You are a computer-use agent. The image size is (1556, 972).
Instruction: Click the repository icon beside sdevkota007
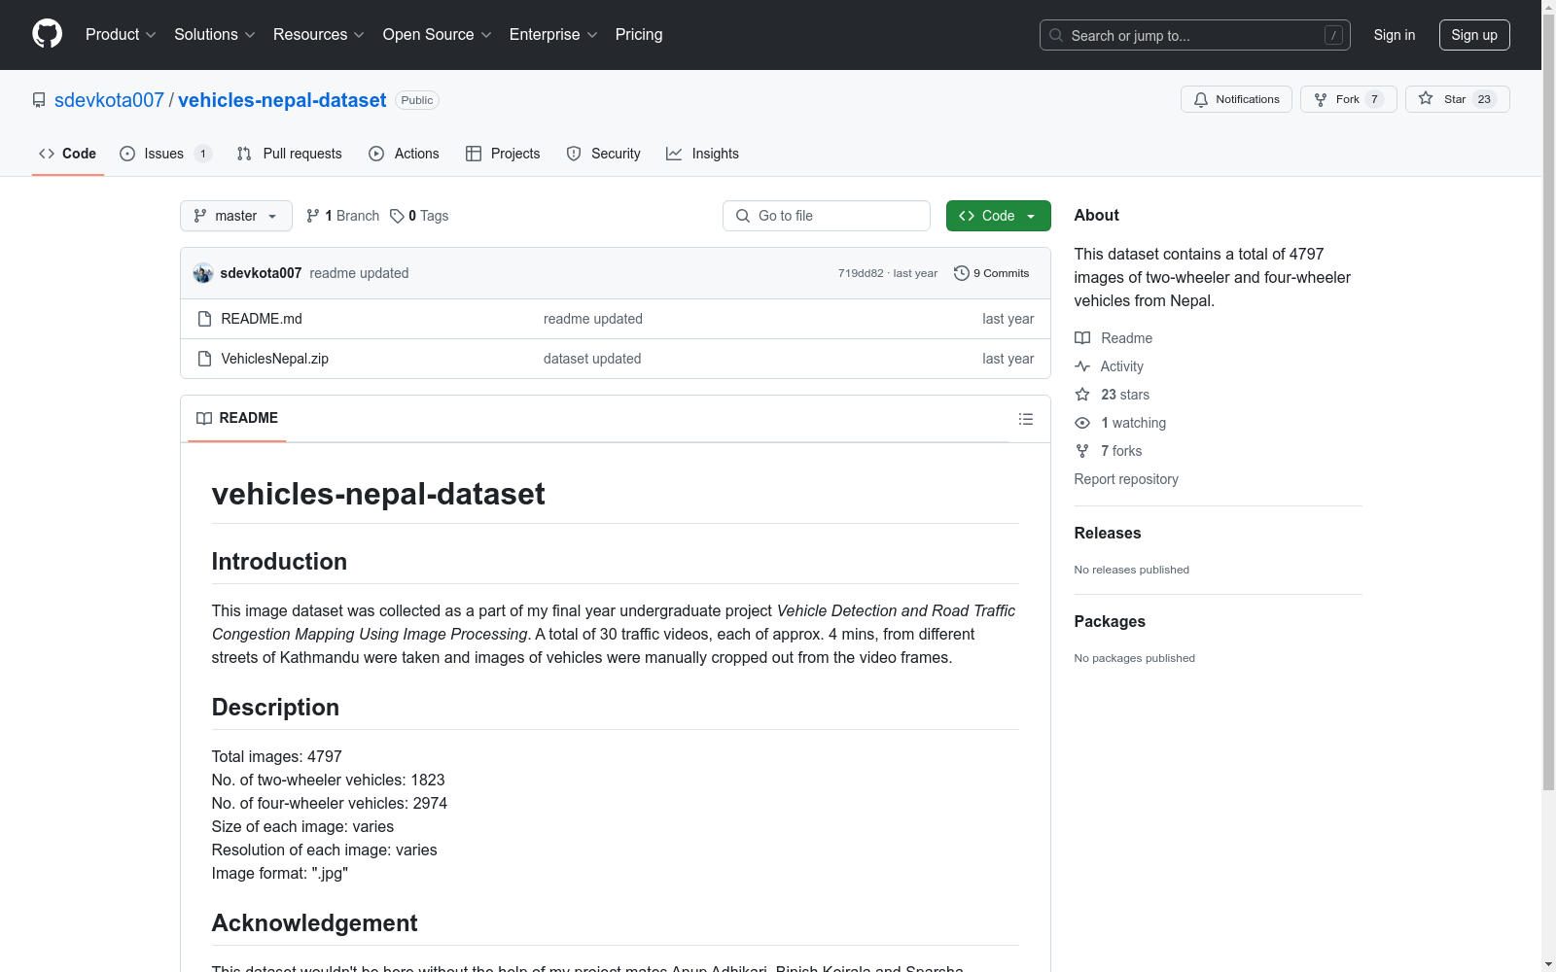(x=39, y=100)
